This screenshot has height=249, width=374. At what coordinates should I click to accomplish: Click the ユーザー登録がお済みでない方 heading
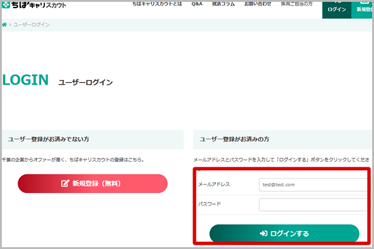coord(49,139)
